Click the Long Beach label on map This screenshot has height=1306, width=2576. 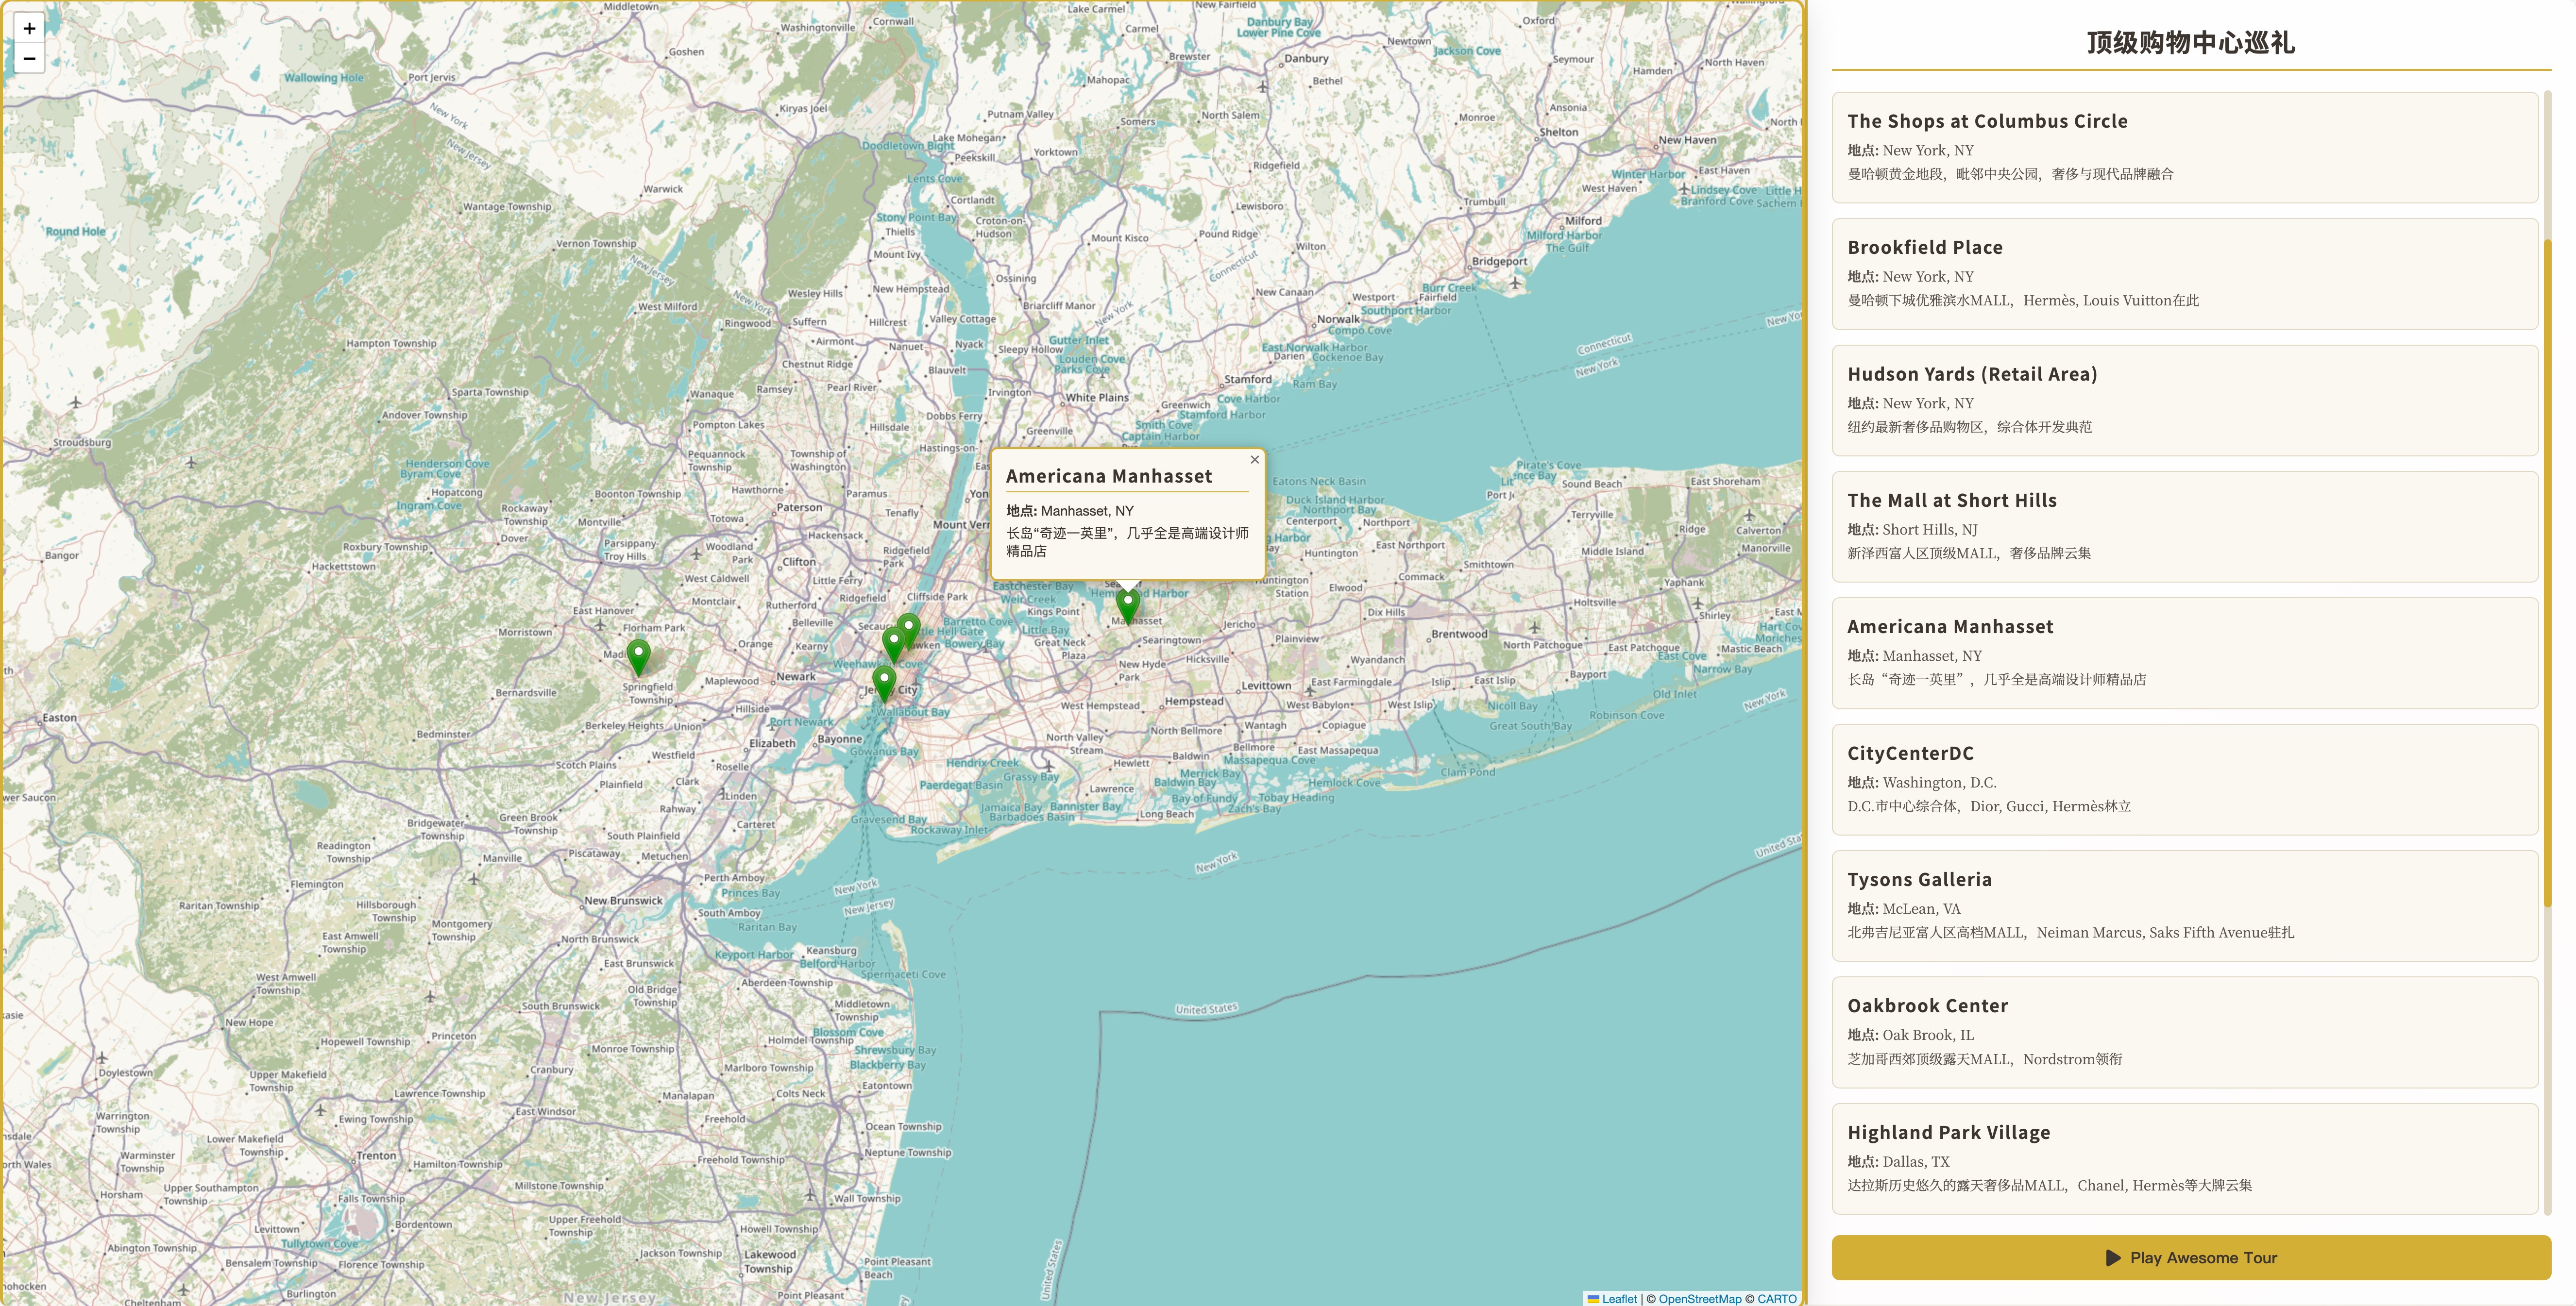pos(1166,814)
